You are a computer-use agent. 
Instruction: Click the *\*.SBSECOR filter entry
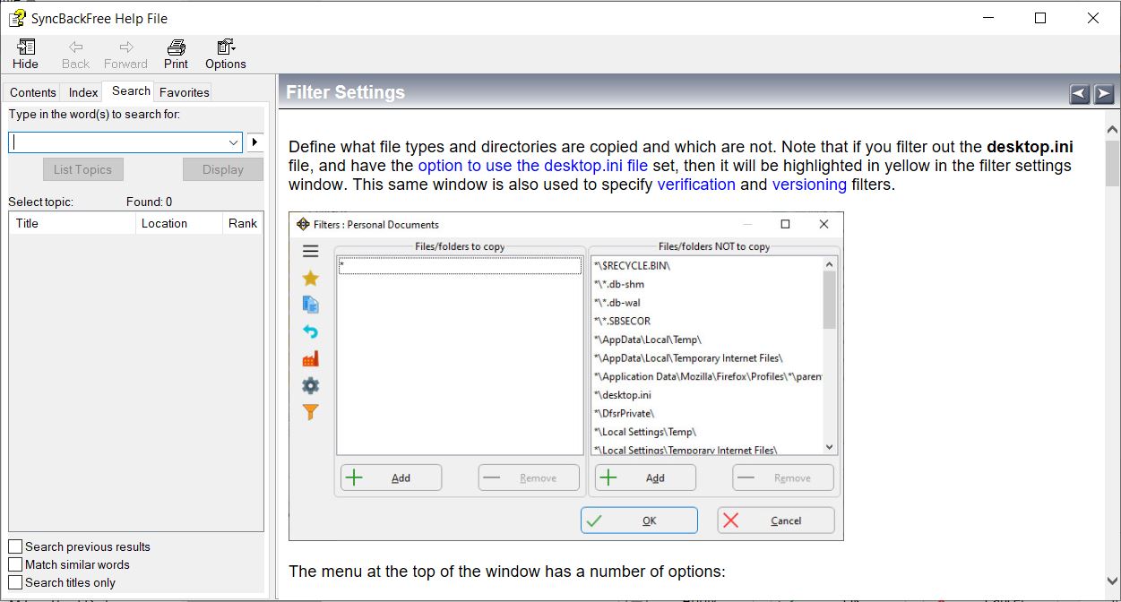click(x=622, y=321)
